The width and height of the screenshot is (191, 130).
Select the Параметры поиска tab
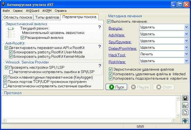(79, 17)
